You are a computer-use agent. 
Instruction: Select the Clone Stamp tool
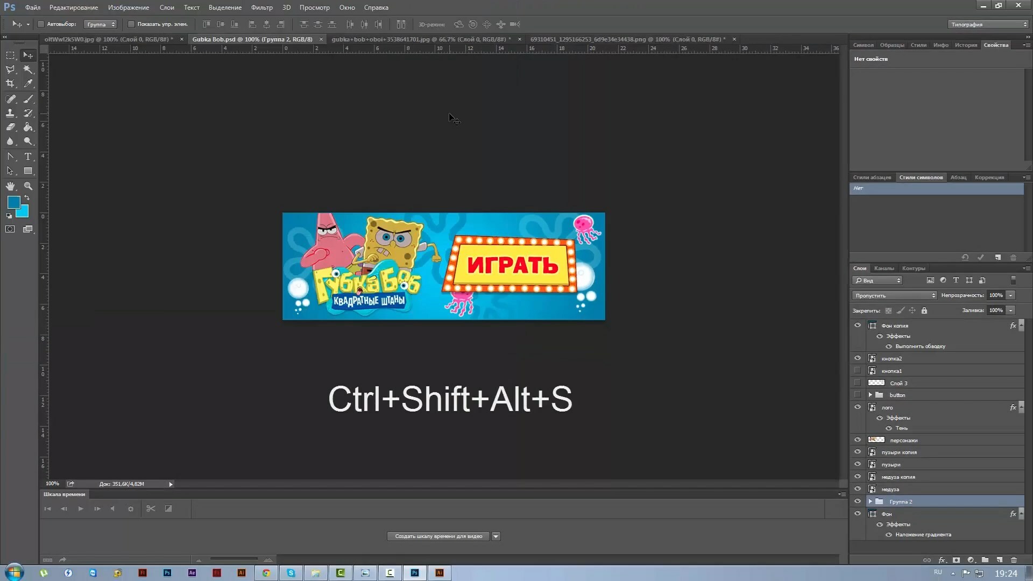(10, 113)
